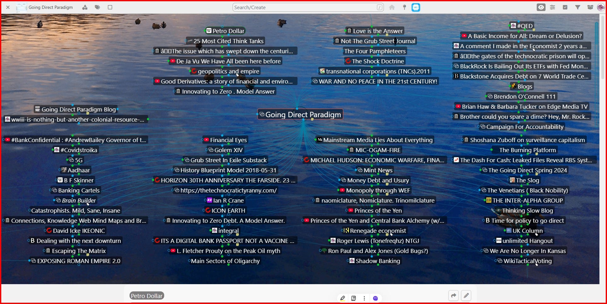Open Escaping The Matrix thought
Viewport: 607px width, 304px height.
76,251
